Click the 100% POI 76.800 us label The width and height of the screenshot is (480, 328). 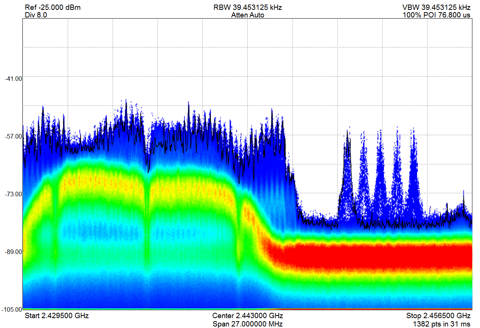437,15
